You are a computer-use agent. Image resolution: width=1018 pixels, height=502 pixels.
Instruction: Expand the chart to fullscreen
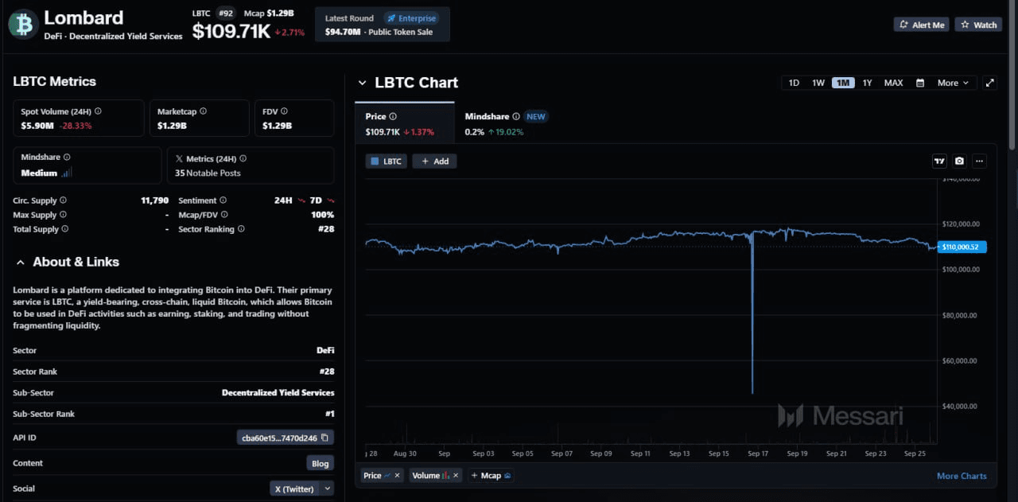(x=990, y=83)
